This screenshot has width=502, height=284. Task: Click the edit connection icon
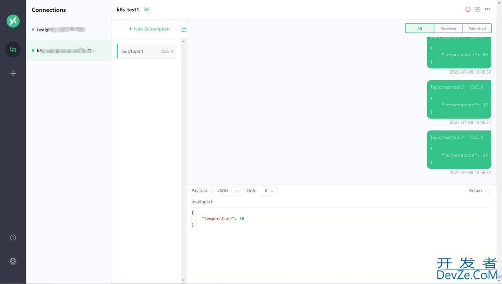477,9
